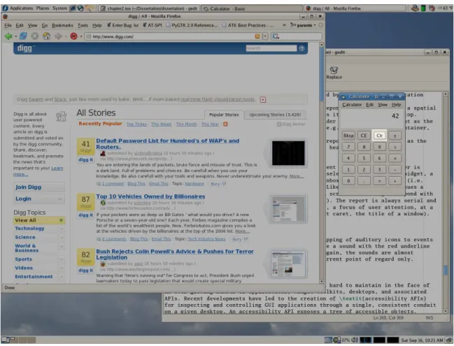Switch to the Upcoming Stories tab

pyautogui.click(x=275, y=115)
